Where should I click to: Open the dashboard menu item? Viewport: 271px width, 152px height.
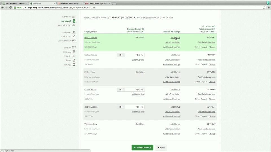point(67,17)
